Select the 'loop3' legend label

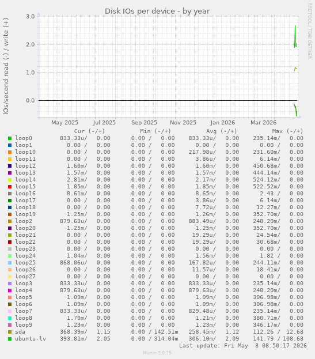(24, 283)
